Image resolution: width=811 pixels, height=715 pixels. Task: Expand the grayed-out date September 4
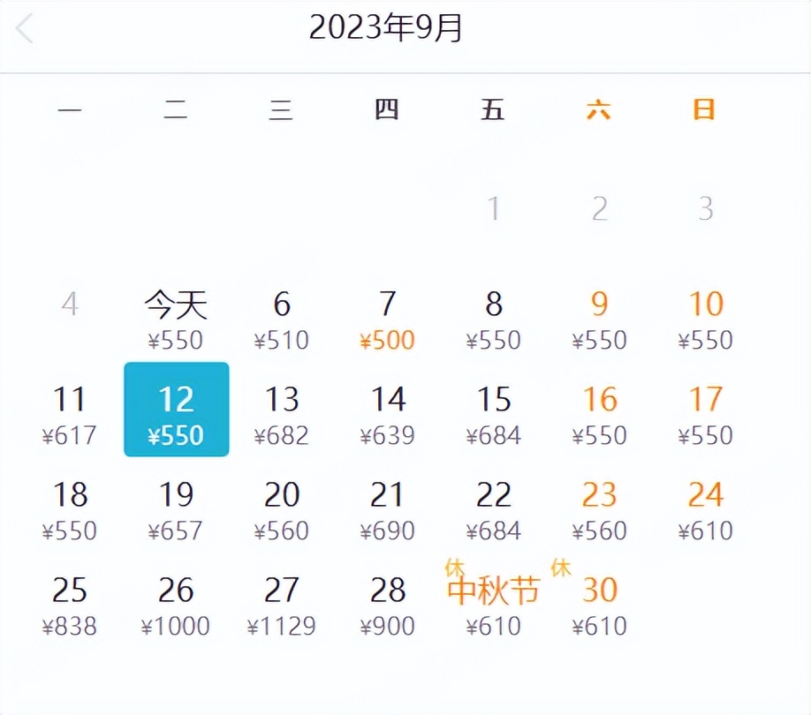[x=71, y=305]
